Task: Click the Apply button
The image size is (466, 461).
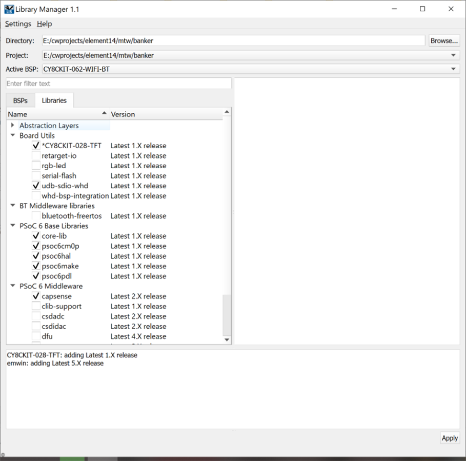Action: pyautogui.click(x=450, y=438)
